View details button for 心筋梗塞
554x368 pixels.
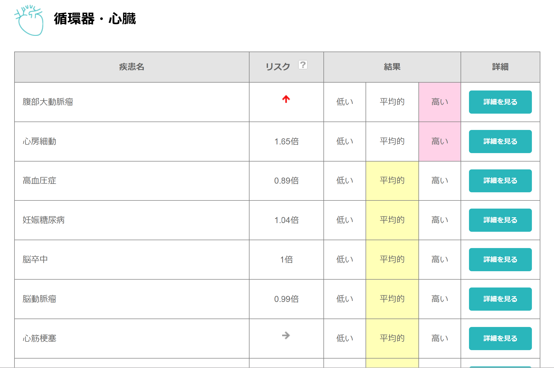[x=500, y=339]
